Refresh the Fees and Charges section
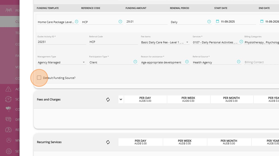This screenshot has height=156, width=279. pos(108,100)
